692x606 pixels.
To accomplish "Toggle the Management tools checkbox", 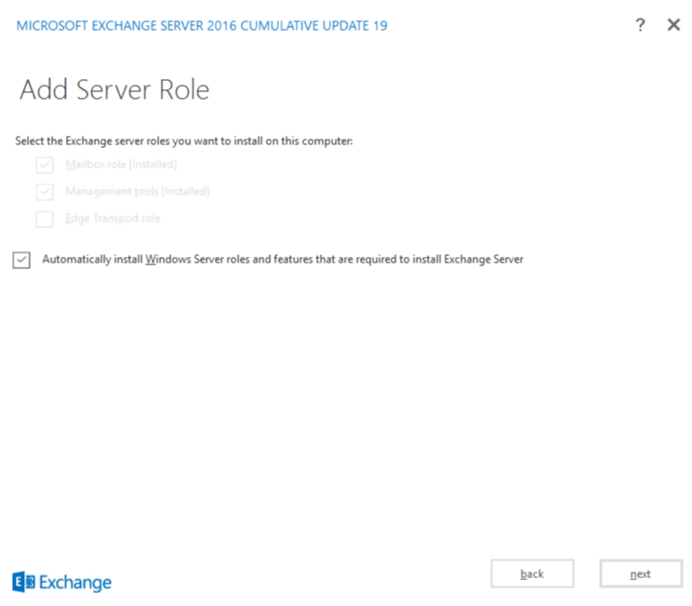I will tap(45, 192).
